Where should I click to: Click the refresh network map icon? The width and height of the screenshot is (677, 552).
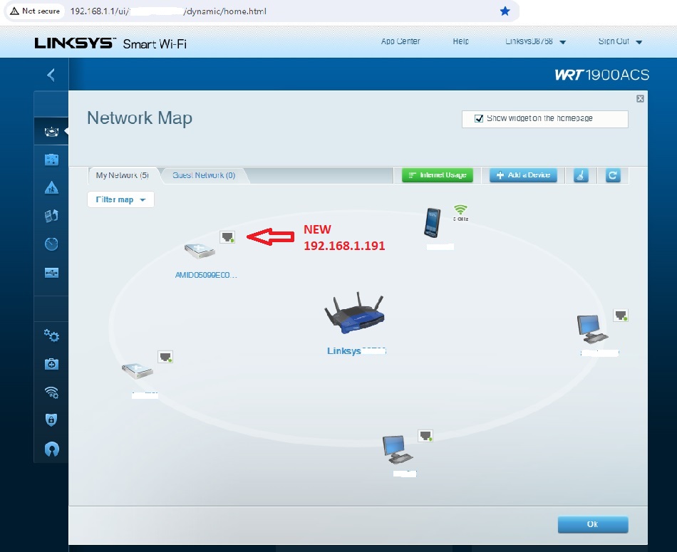pyautogui.click(x=613, y=175)
